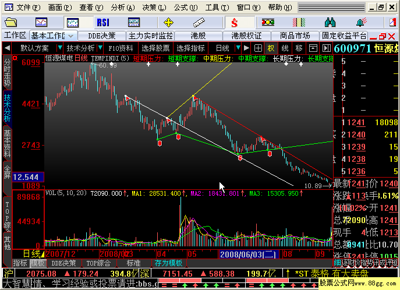Open the 窗口(W) menu
The width and height of the screenshot is (400, 290).
(x=249, y=8)
